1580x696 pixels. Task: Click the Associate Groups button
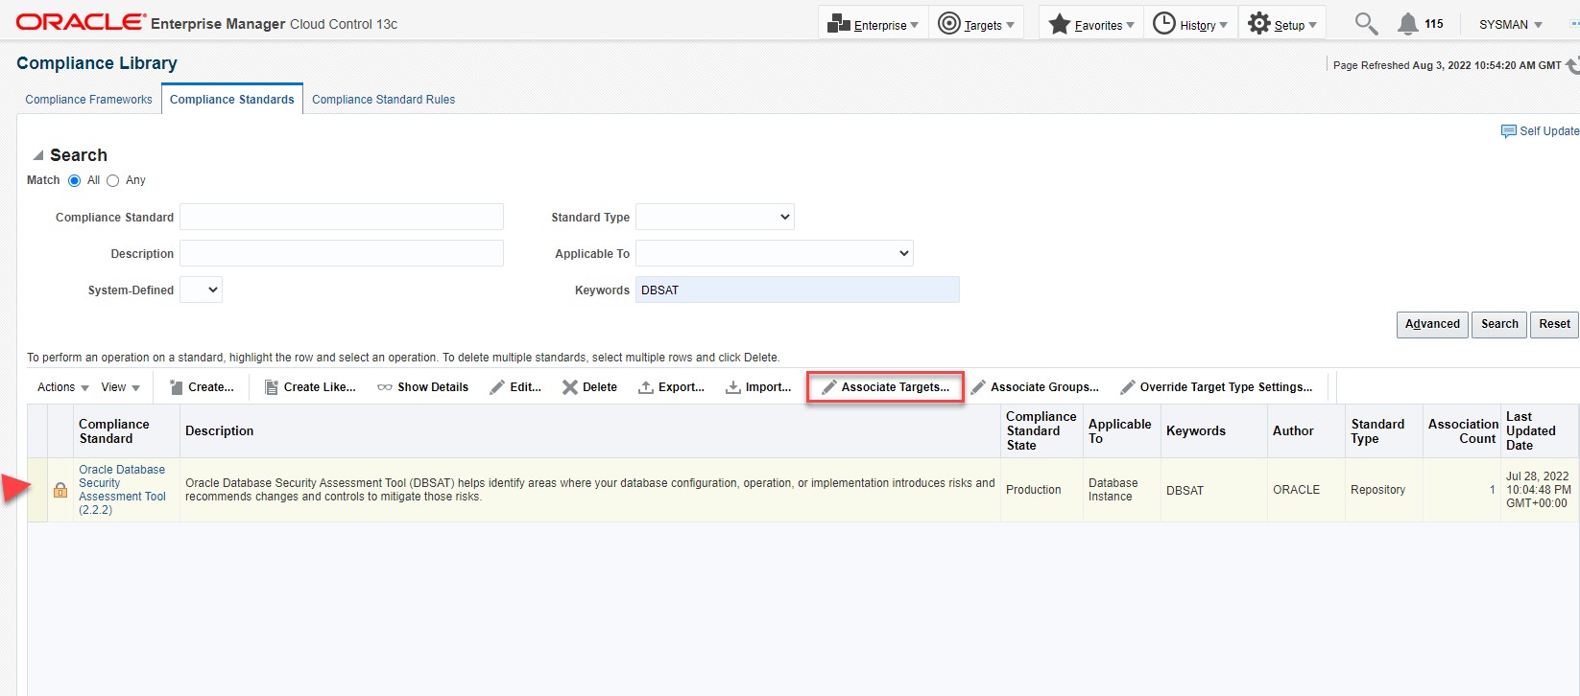(x=1035, y=387)
